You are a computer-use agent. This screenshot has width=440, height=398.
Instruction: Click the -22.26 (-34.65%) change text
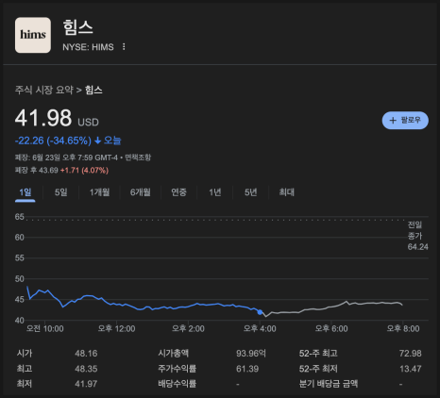tap(53, 141)
